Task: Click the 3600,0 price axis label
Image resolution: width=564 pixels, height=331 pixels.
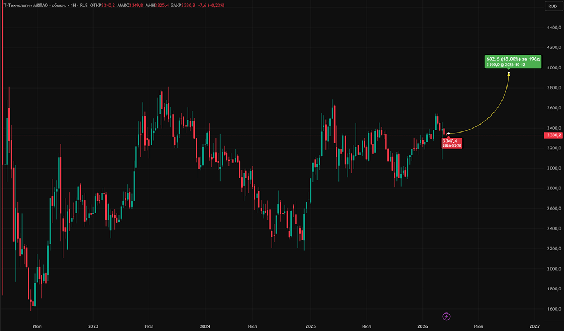Action: (x=554, y=108)
